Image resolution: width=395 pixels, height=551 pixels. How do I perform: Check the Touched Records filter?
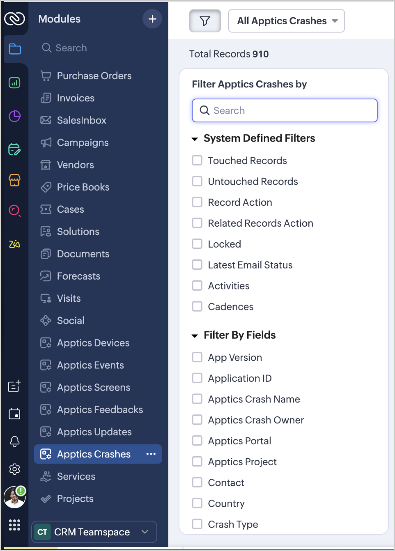pyautogui.click(x=197, y=161)
